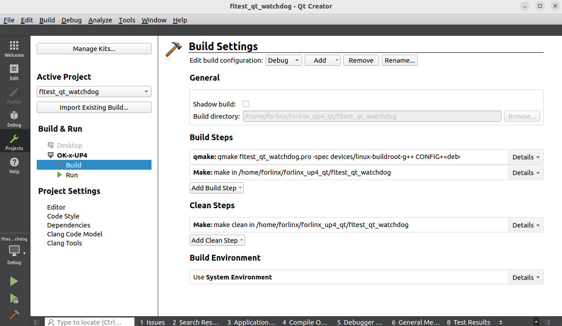The image size is (562, 326).
Task: Open the Edit menu
Action: tap(27, 20)
